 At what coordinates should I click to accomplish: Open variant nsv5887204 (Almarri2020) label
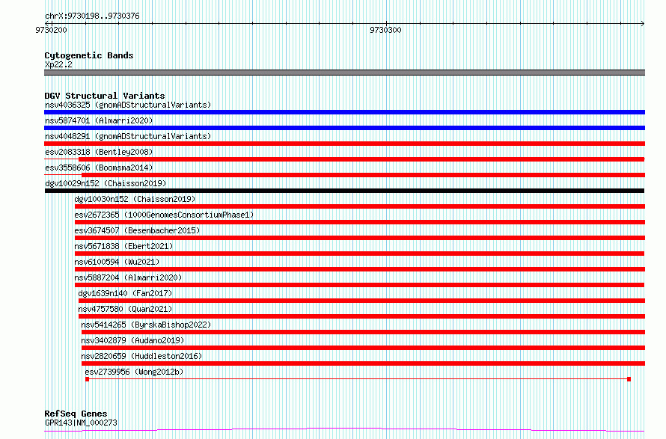pyautogui.click(x=128, y=277)
